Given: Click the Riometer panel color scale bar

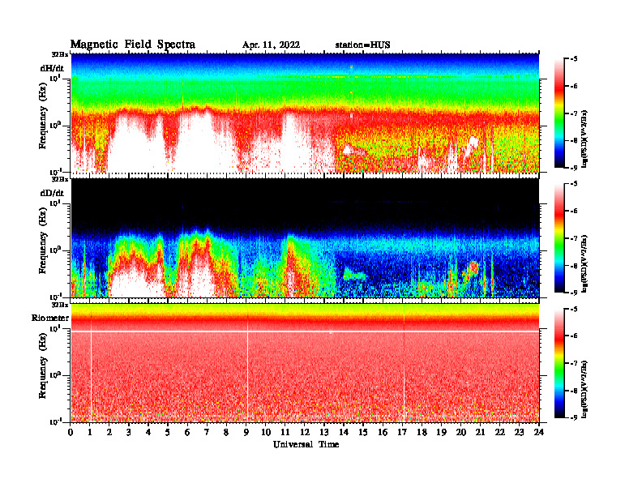Looking at the screenshot, I should click(559, 363).
